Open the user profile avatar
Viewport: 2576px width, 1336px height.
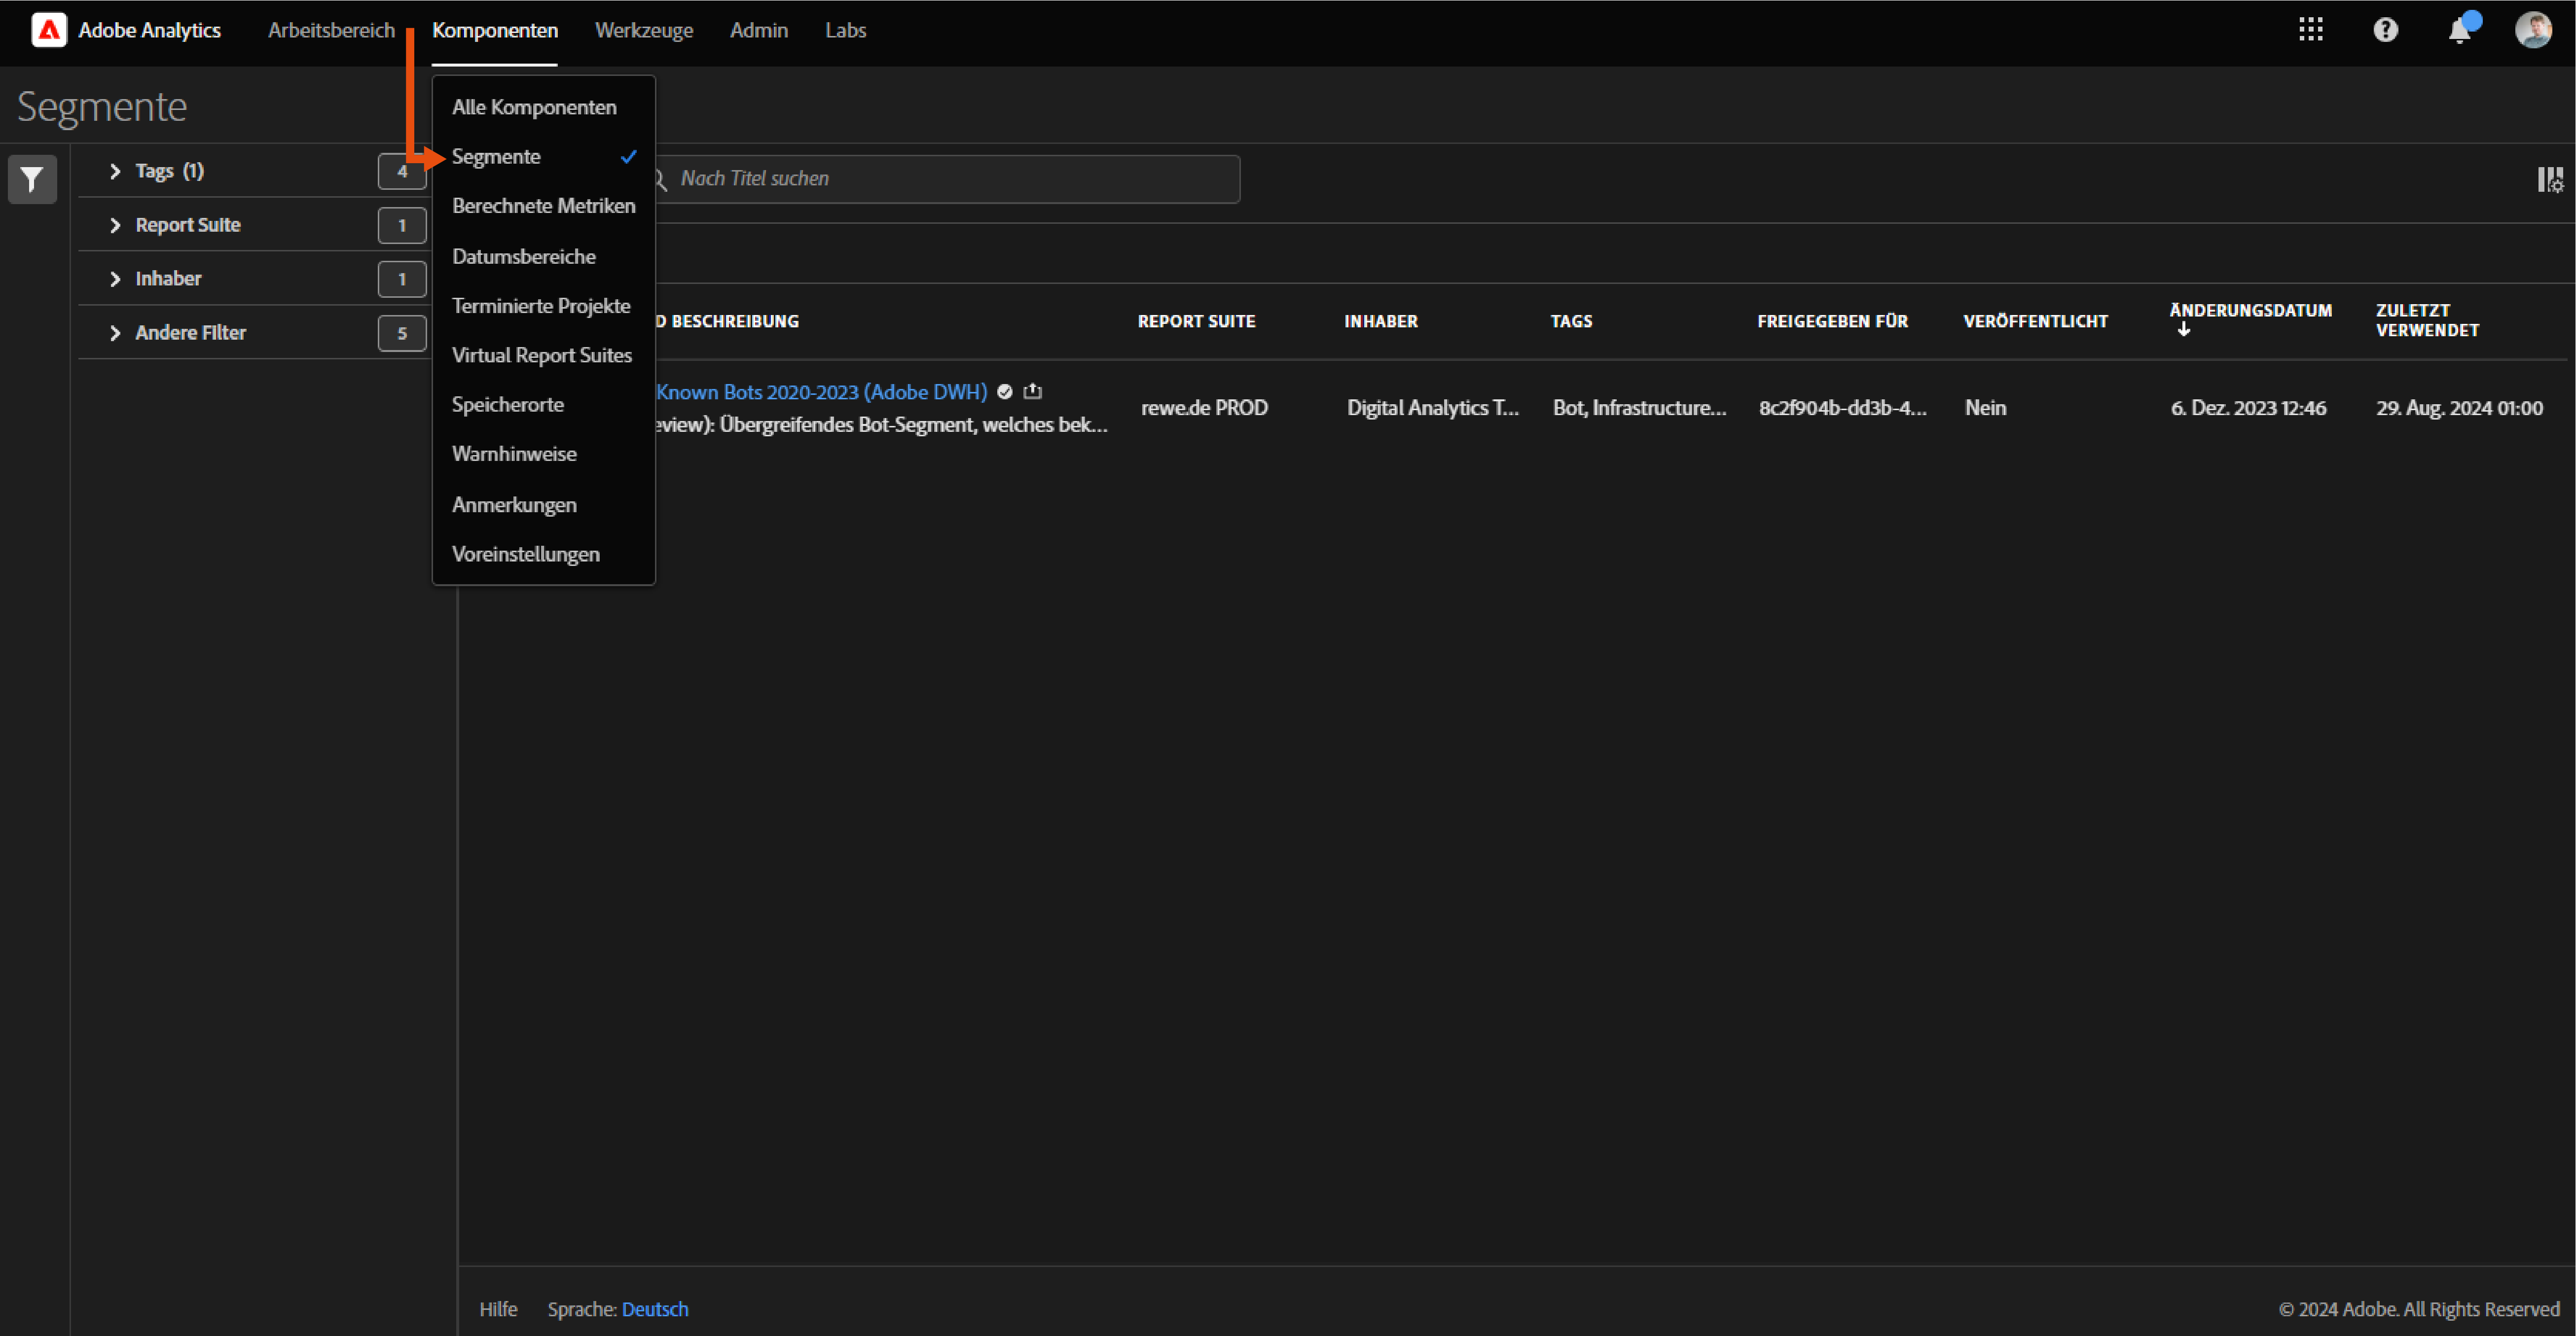2533,30
